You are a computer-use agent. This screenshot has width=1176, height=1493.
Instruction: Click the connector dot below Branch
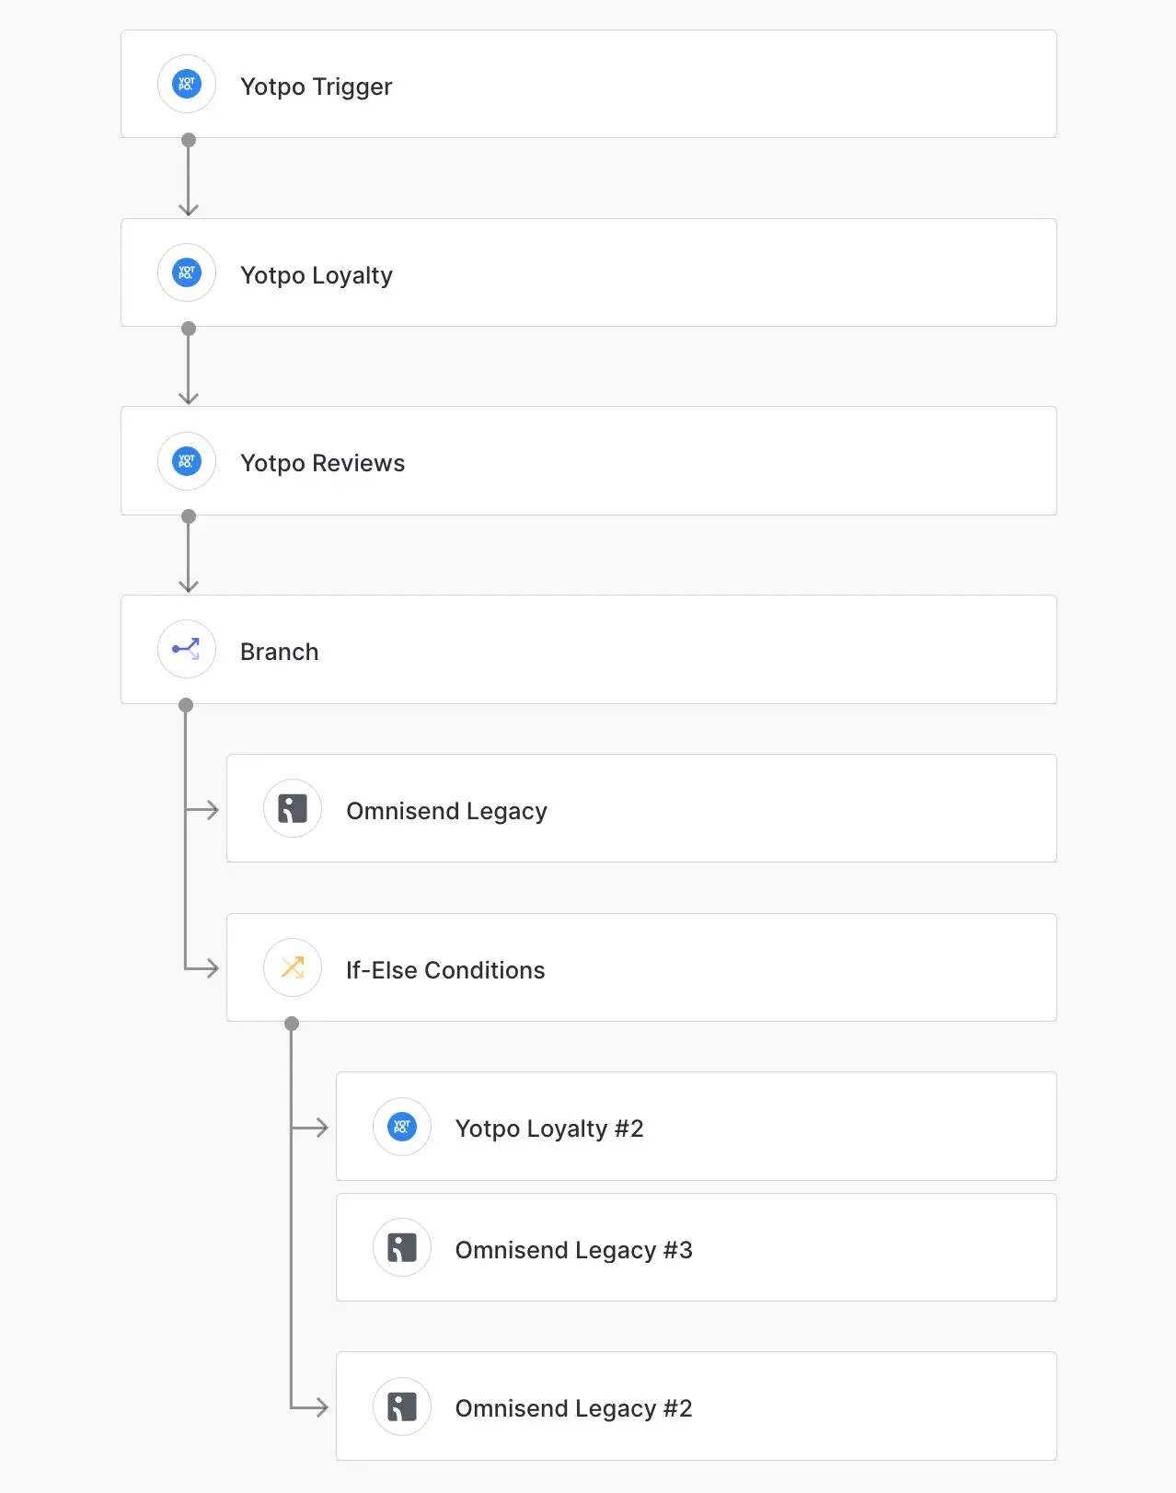tap(186, 705)
